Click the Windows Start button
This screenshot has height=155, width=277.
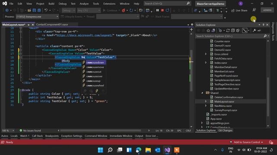coord(100,150)
